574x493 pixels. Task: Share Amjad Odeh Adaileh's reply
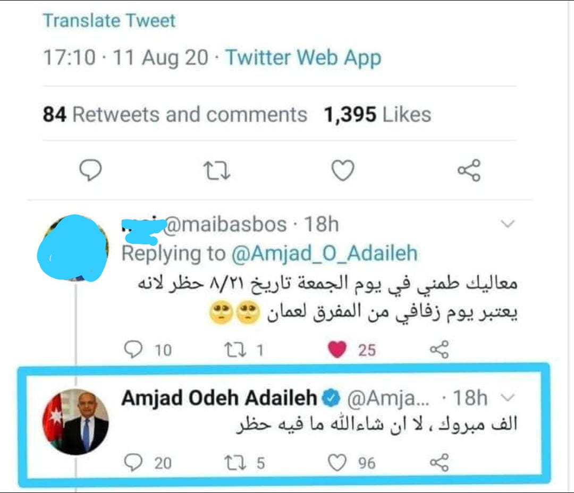coord(439,463)
